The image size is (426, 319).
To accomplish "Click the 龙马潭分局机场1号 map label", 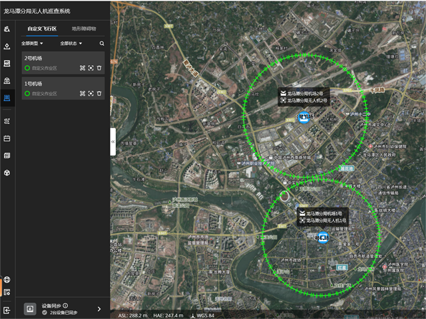I will (323, 213).
